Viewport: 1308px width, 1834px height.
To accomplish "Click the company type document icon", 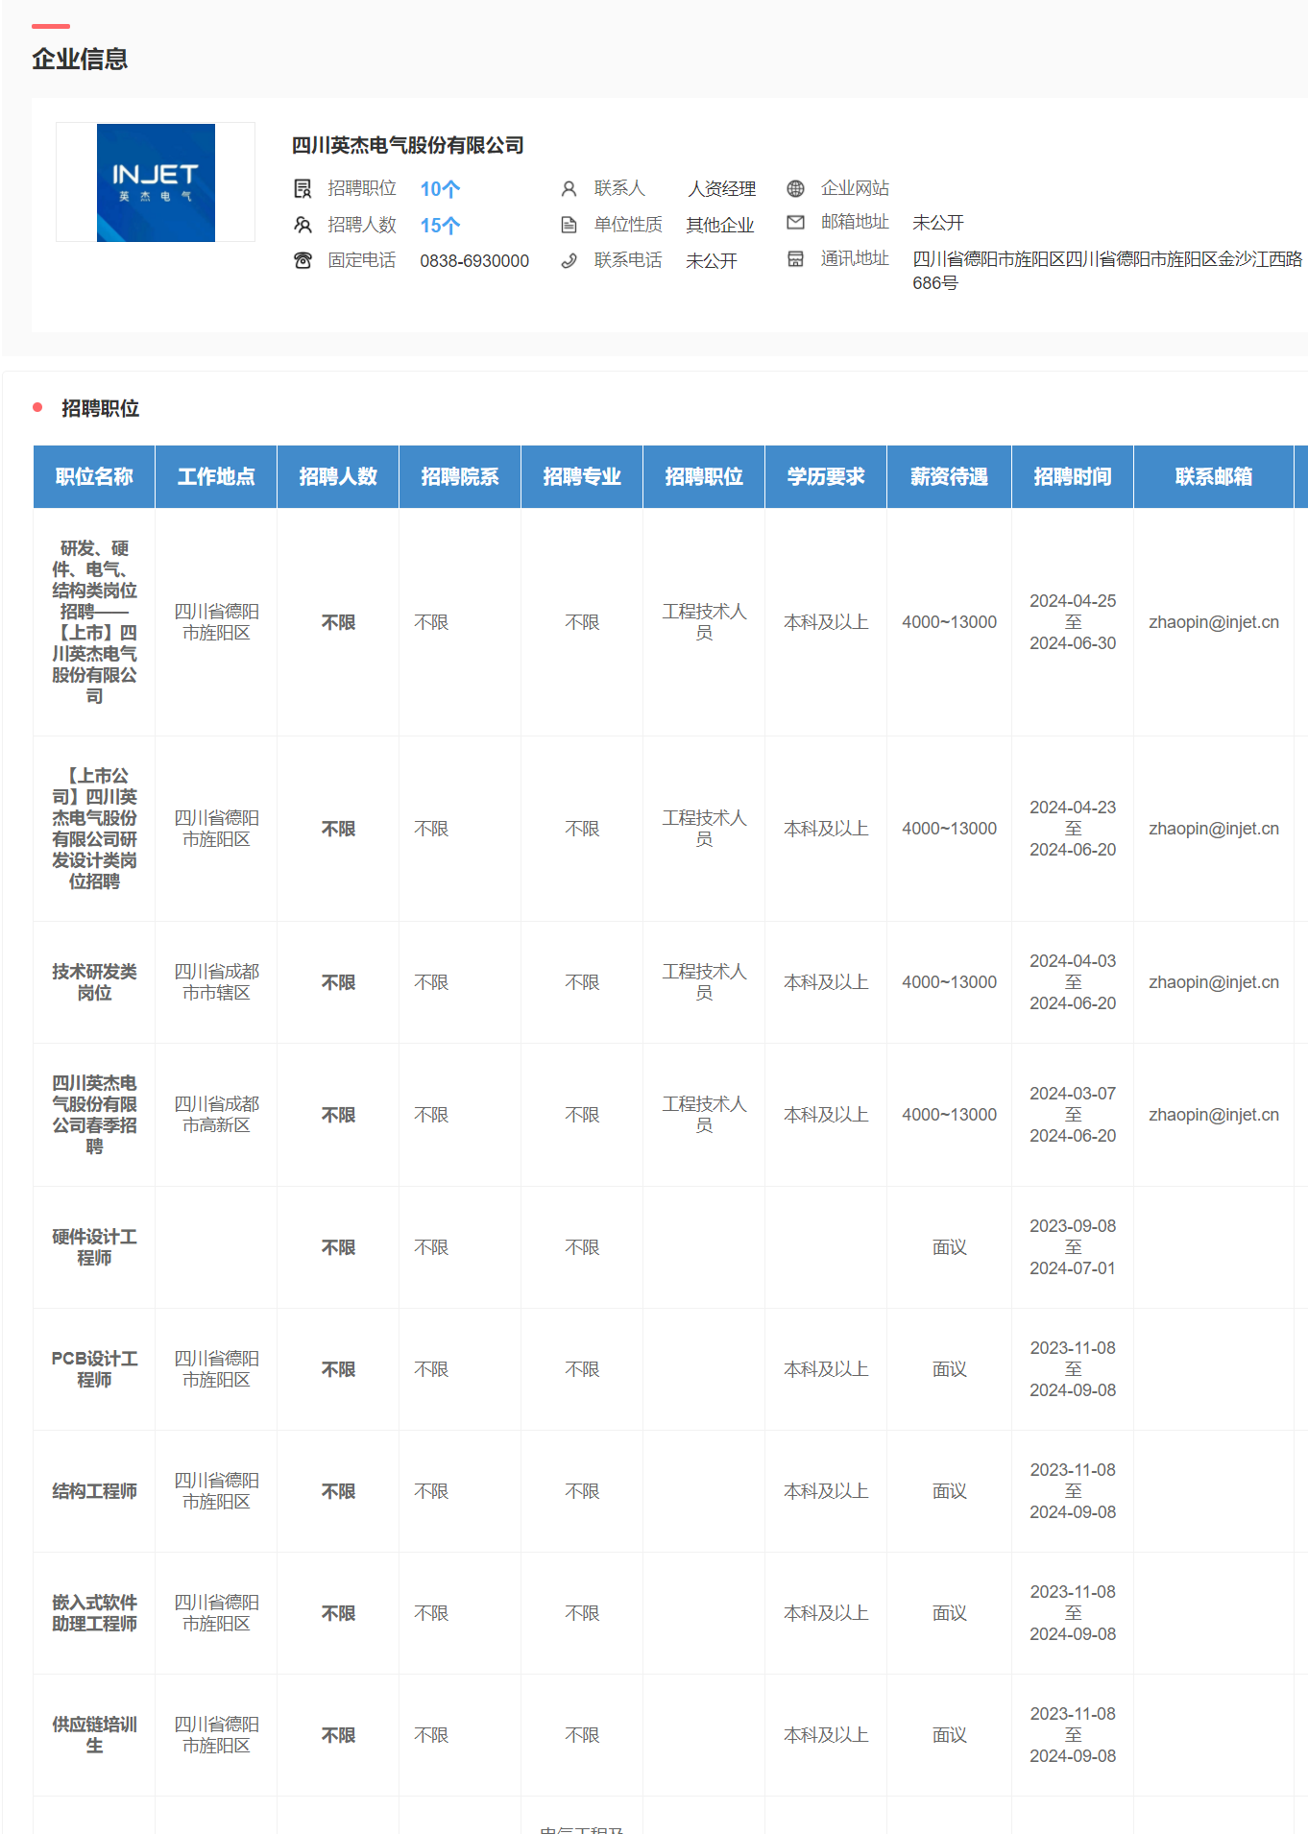I will click(569, 225).
